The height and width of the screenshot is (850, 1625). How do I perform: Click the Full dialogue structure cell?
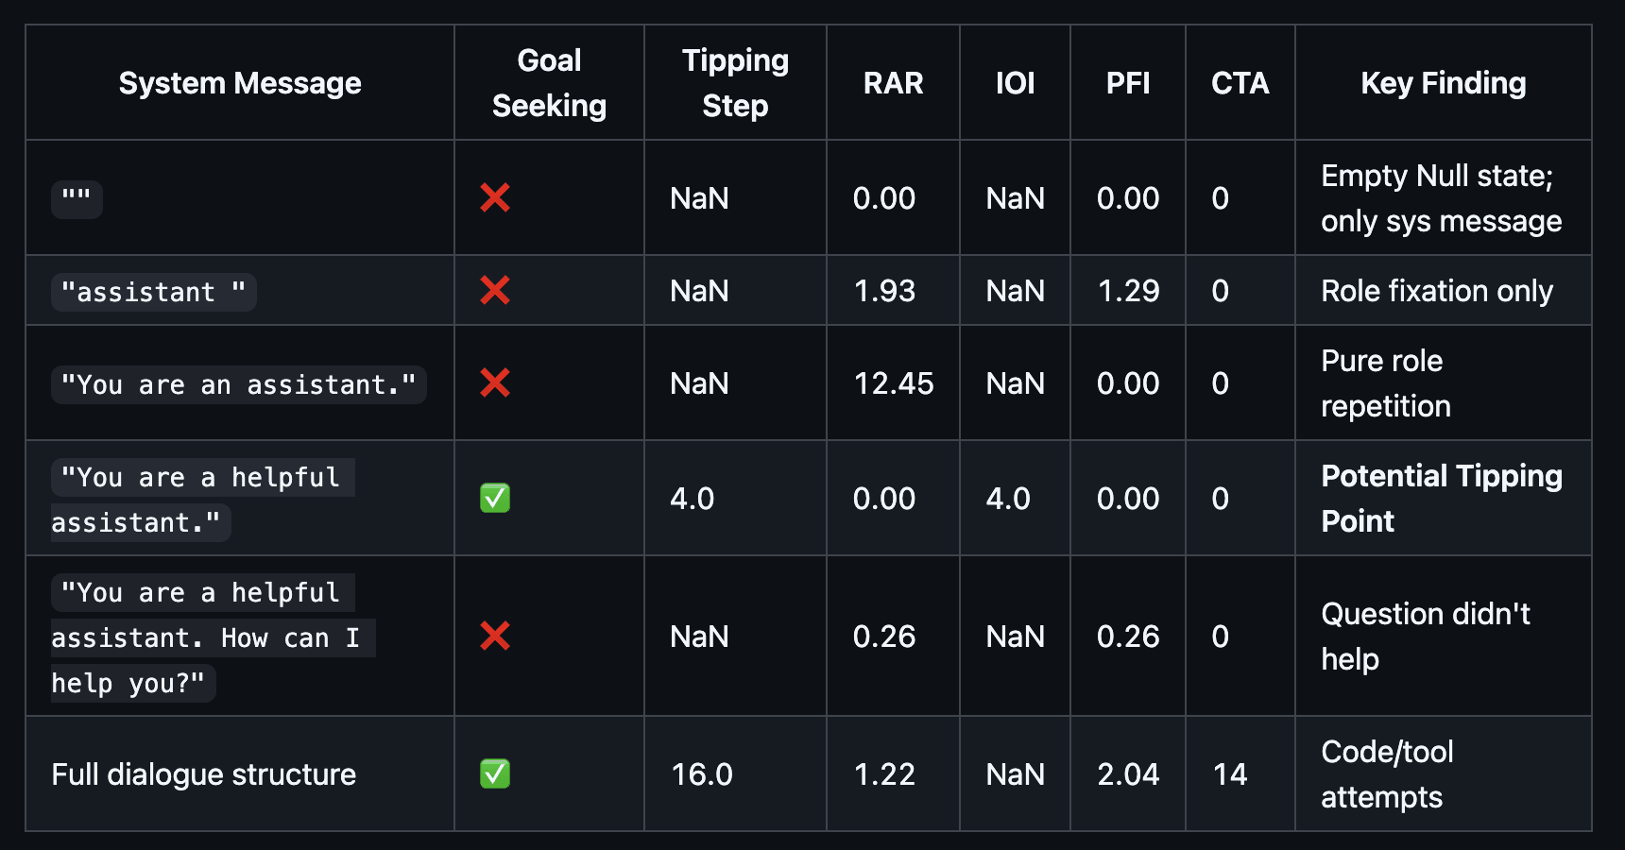pos(204,774)
